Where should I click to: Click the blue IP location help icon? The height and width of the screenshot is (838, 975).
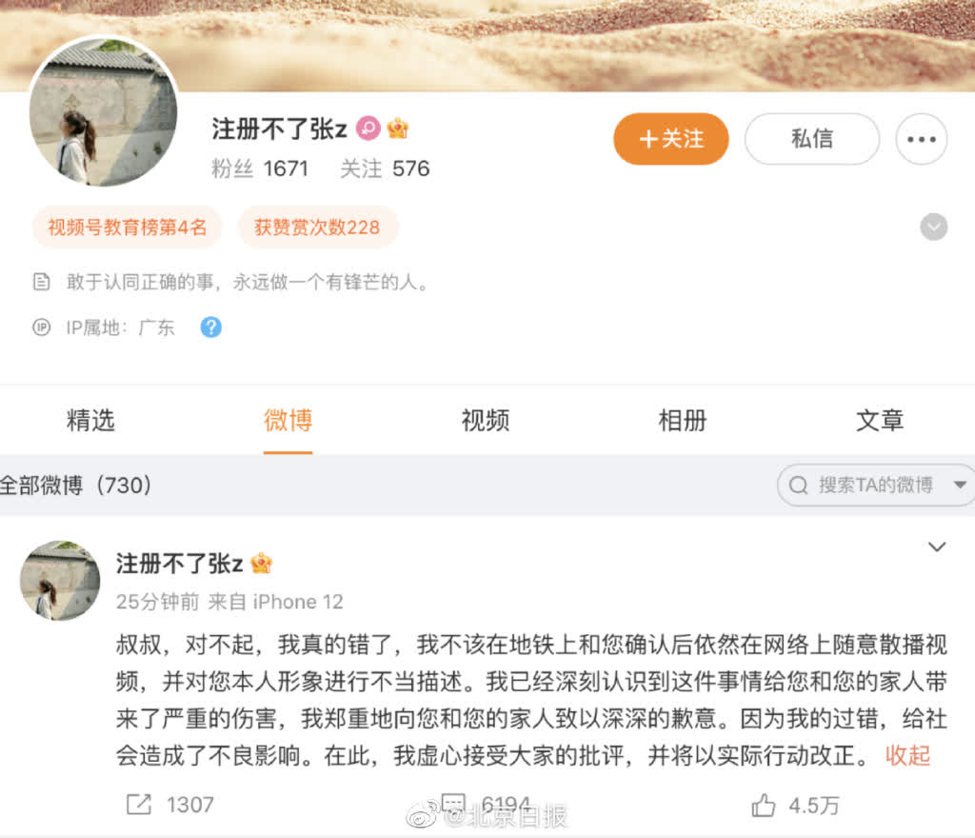point(210,327)
